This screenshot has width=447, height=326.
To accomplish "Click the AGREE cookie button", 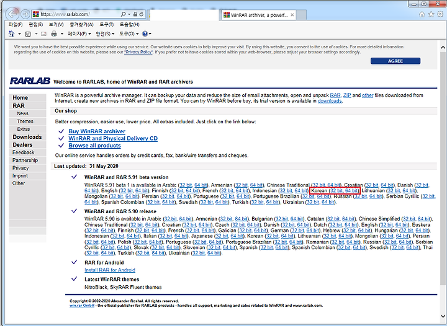I will [395, 61].
